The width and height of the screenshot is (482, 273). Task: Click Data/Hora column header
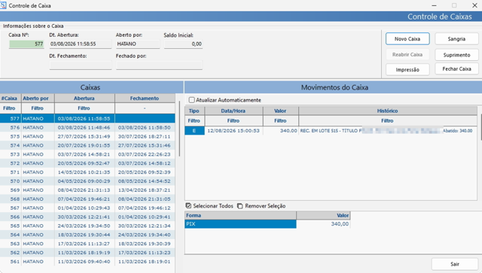(x=233, y=111)
